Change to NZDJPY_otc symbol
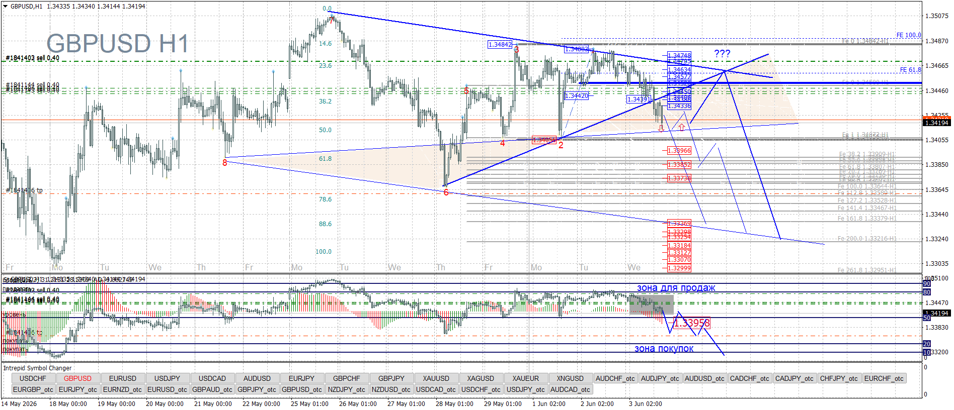 pos(347,389)
